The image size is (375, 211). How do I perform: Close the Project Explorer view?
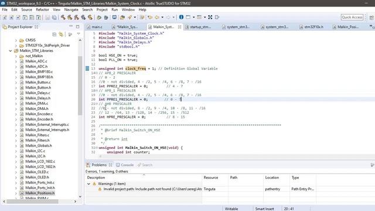tap(36, 27)
